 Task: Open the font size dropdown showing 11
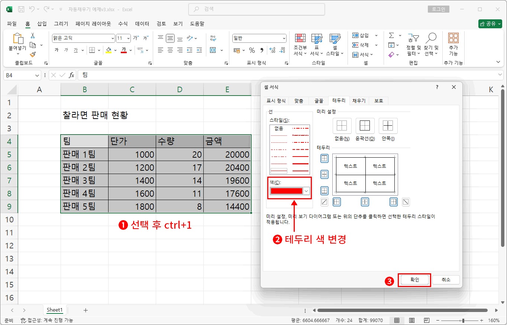tap(129, 38)
